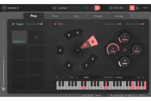Click the D note on pitch wheel

coord(92,41)
